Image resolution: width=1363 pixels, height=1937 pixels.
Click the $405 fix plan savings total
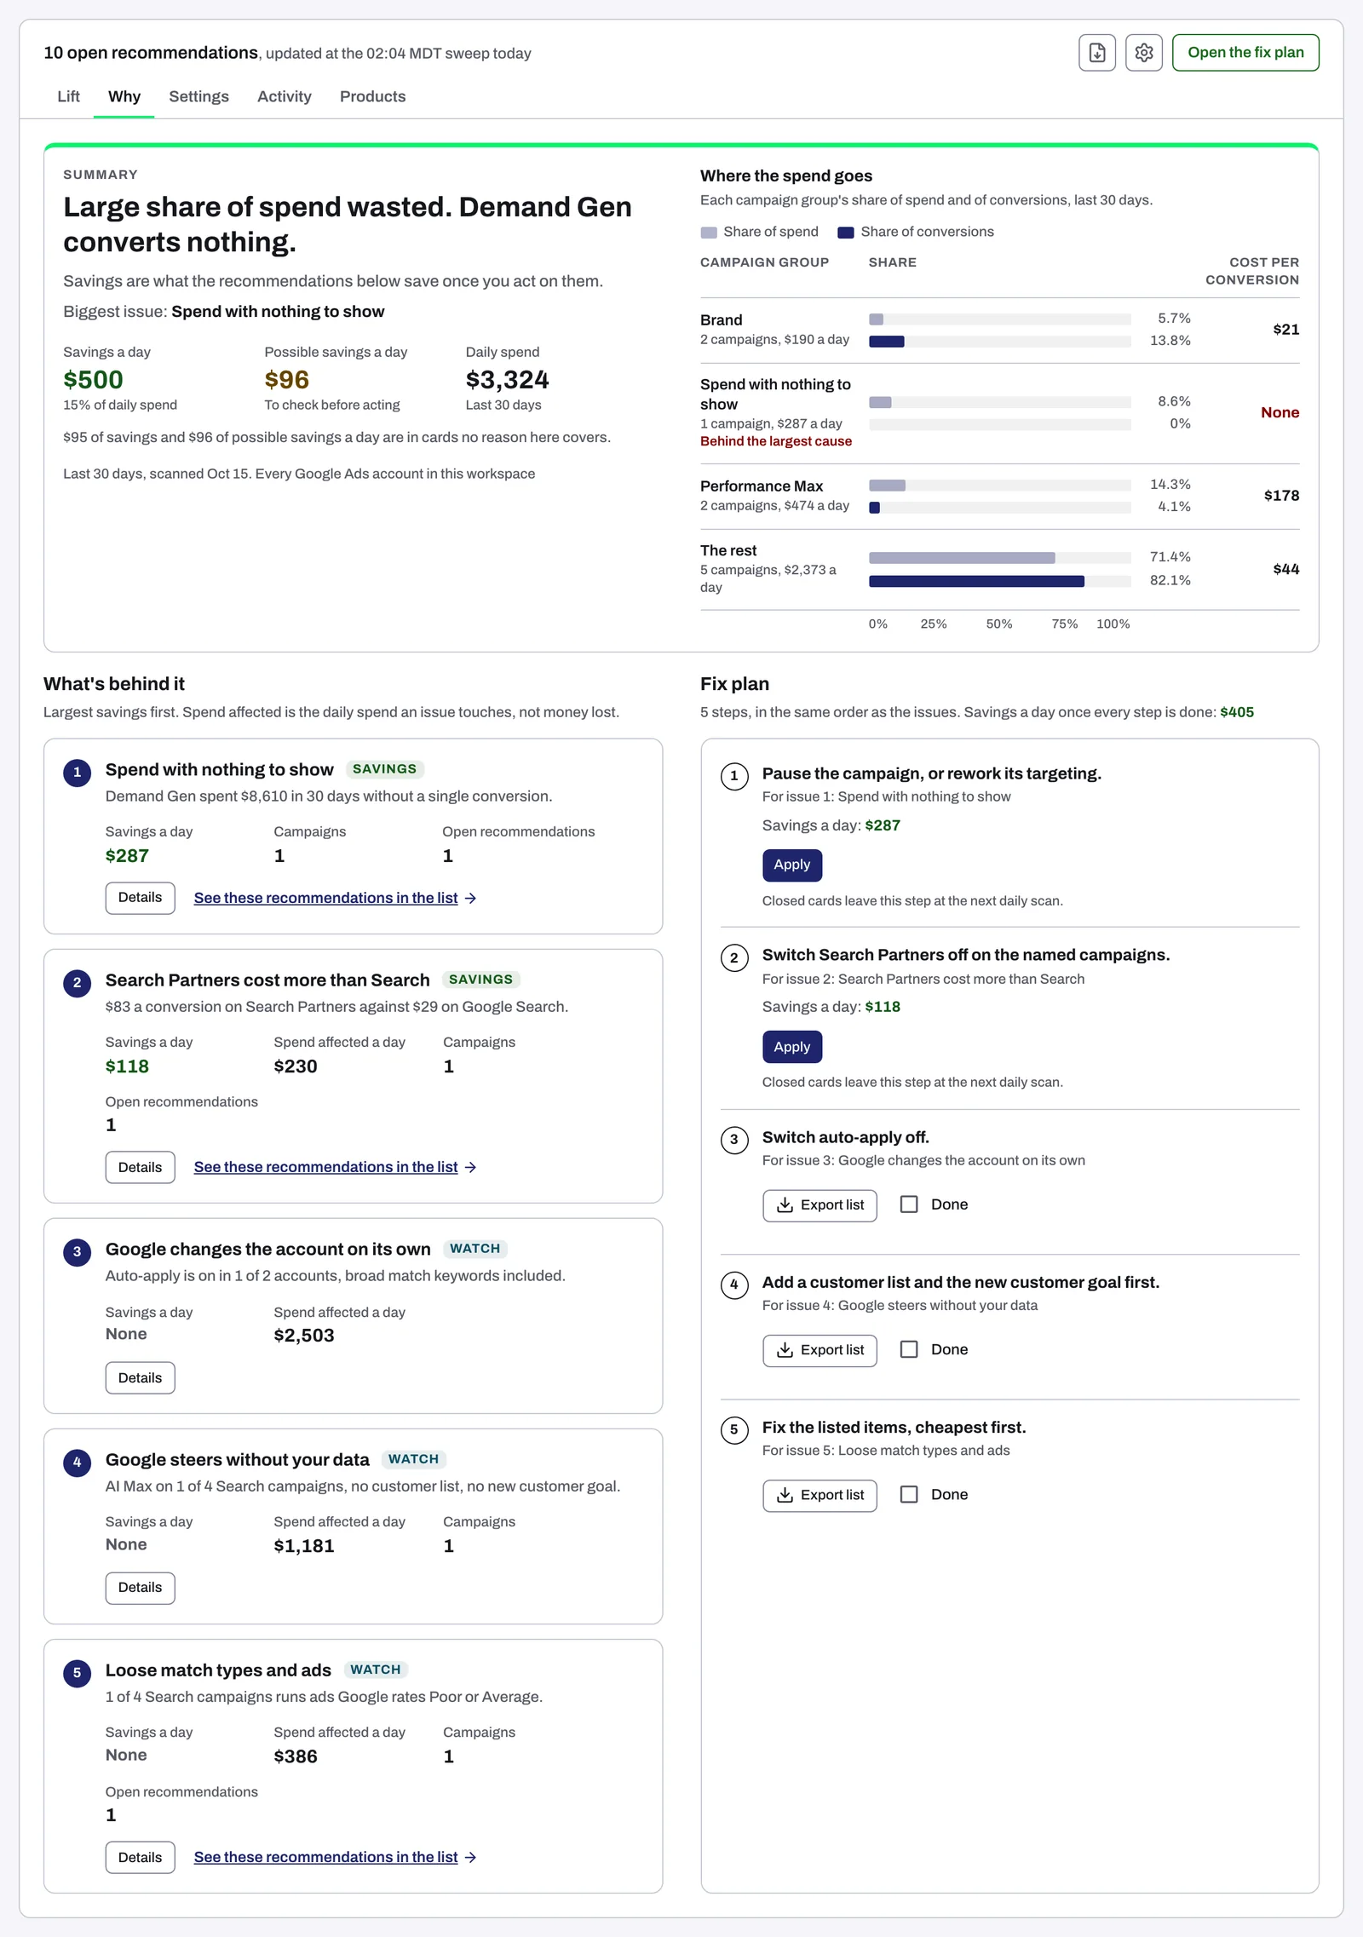(1237, 712)
